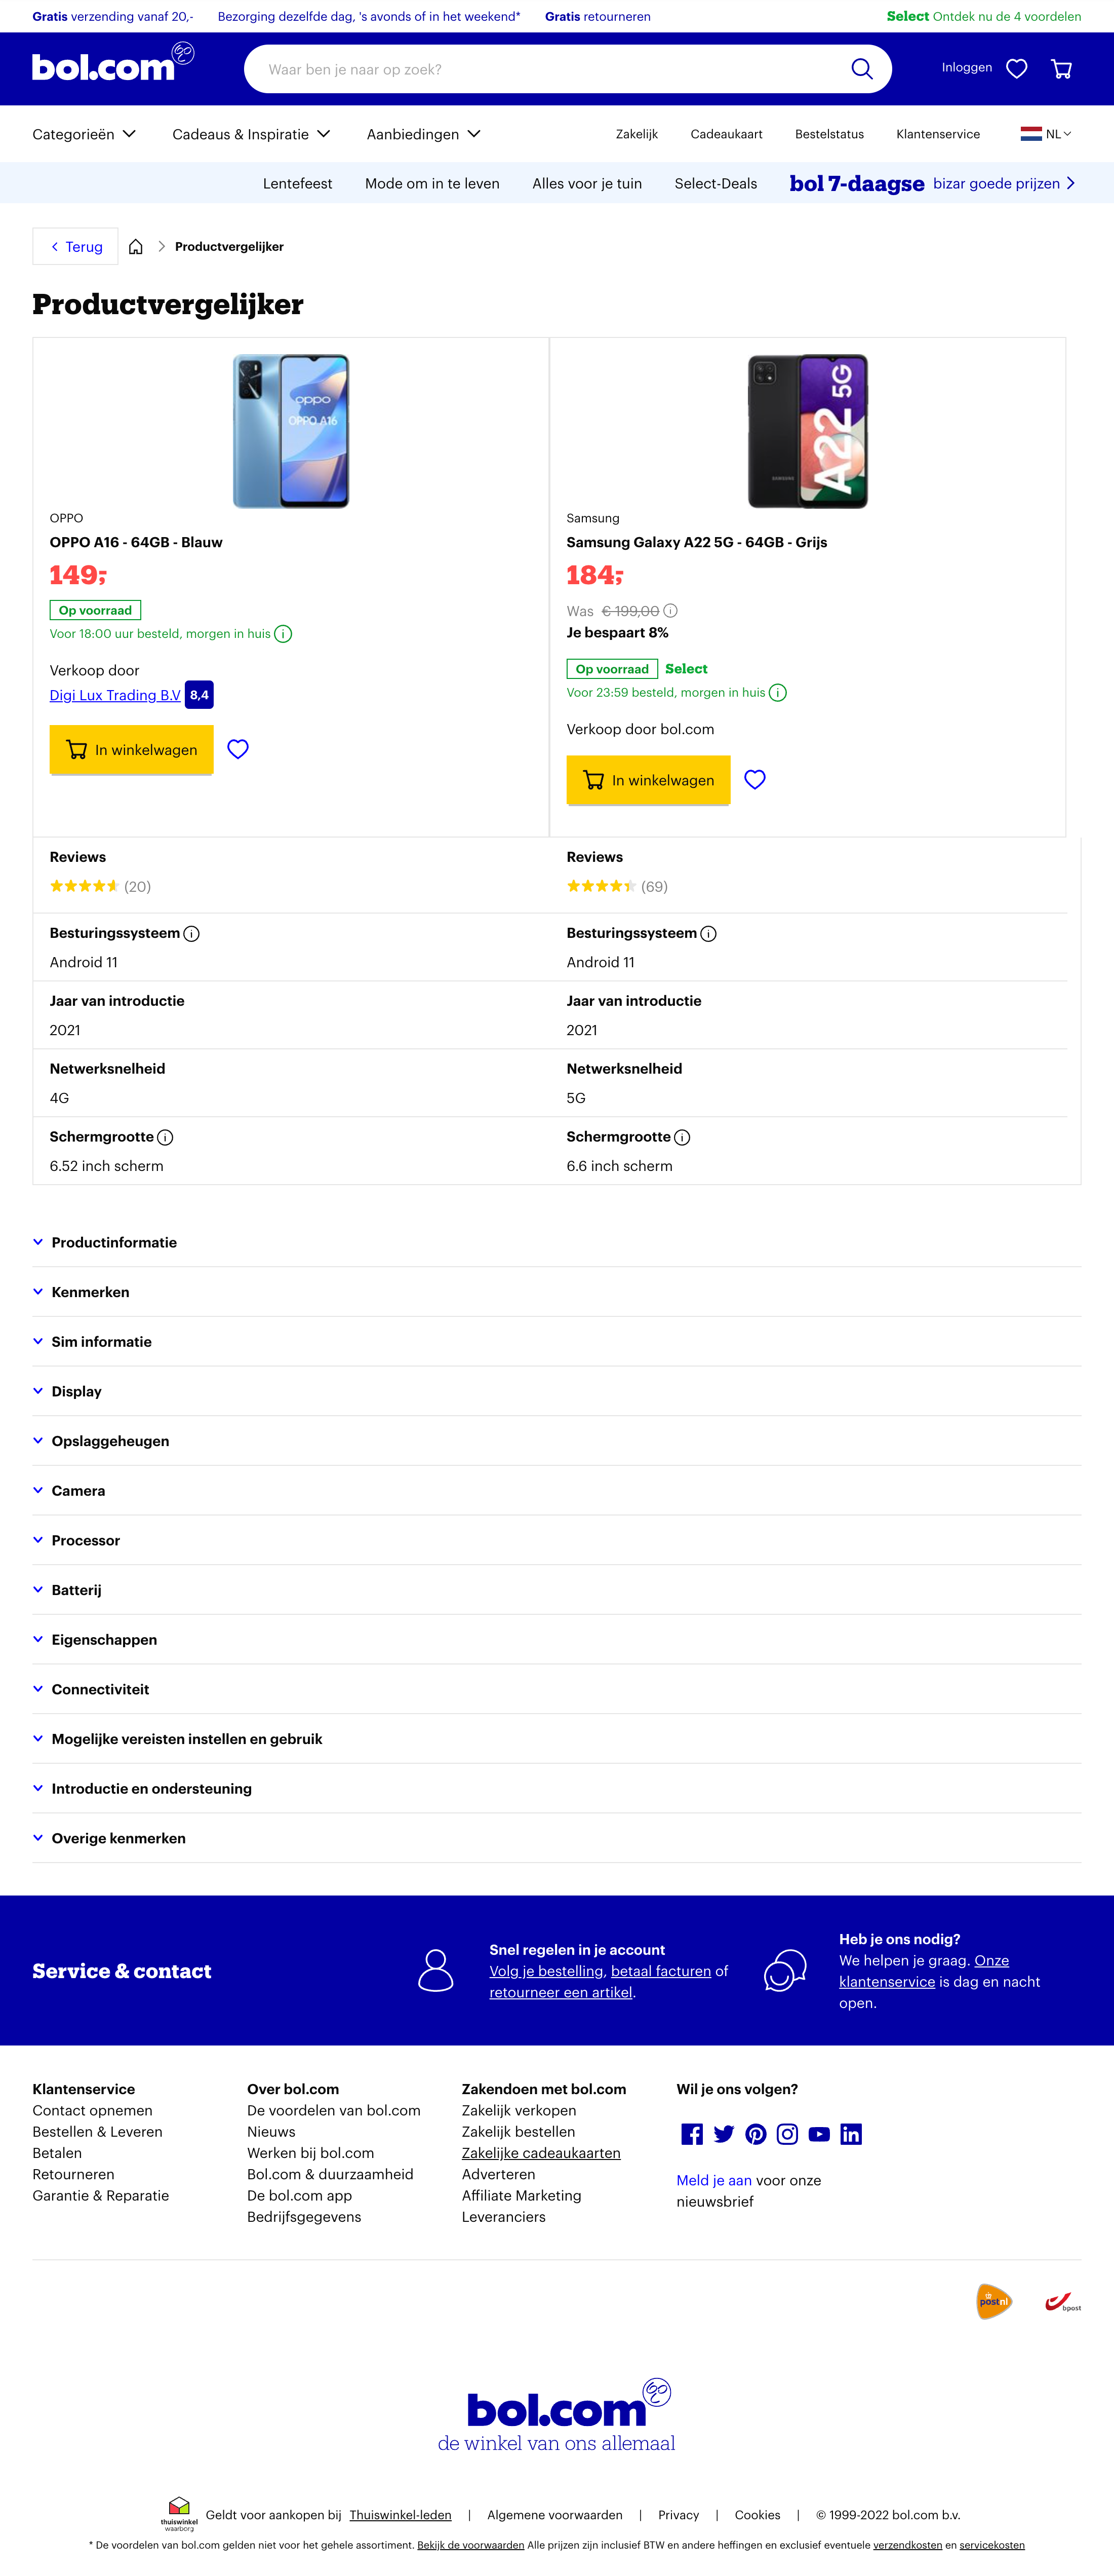Open the NL language selector
This screenshot has width=1114, height=2576.
tap(1045, 134)
